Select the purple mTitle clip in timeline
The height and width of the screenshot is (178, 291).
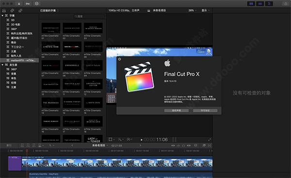click(15, 163)
